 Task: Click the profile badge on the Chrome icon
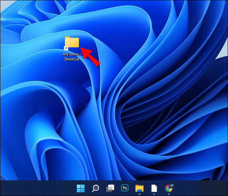pyautogui.click(x=171, y=185)
